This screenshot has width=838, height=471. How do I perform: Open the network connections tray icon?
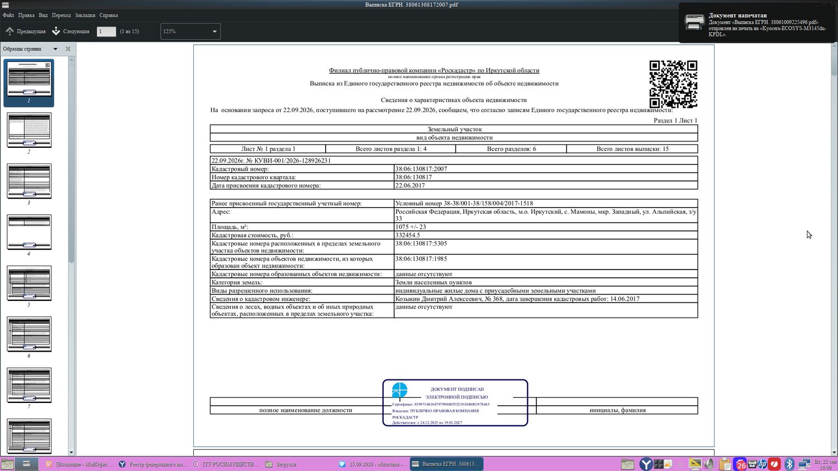point(804,464)
